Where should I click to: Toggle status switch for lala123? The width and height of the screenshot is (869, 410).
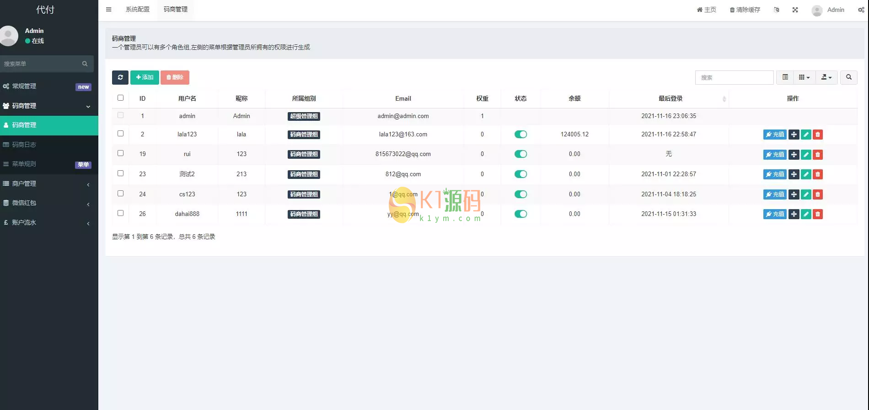(520, 134)
